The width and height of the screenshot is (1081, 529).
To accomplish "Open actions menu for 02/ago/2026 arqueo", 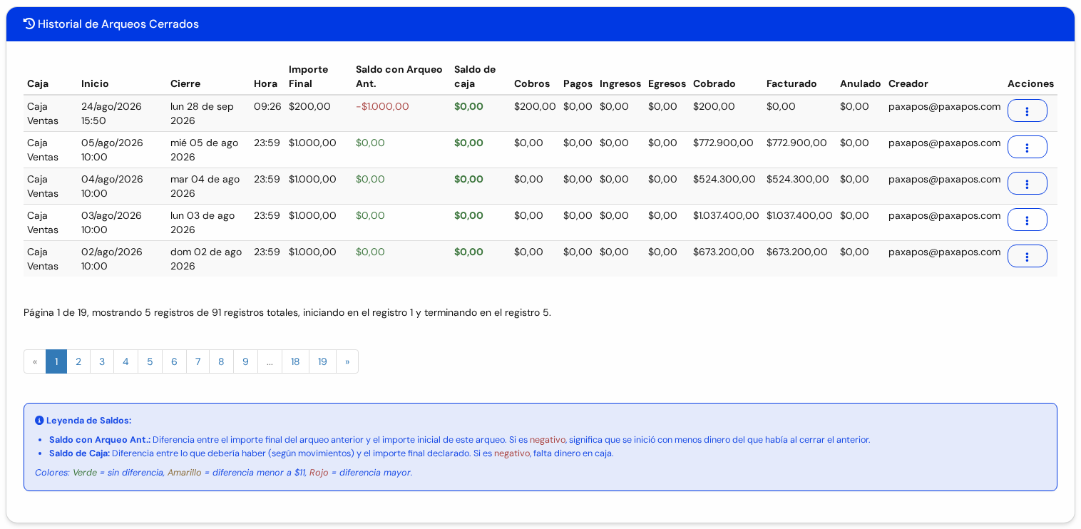I will [1027, 256].
